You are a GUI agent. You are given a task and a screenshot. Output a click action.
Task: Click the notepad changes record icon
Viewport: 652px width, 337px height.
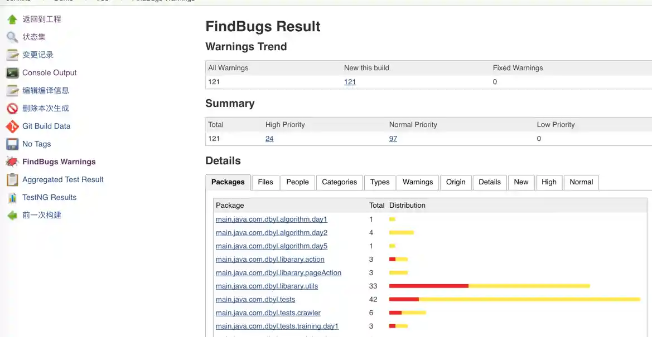(x=12, y=55)
